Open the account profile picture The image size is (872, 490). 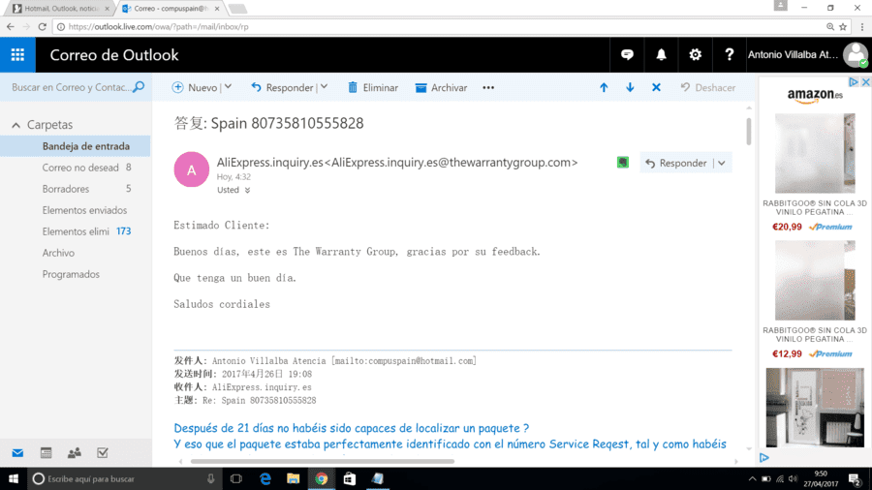(x=855, y=54)
